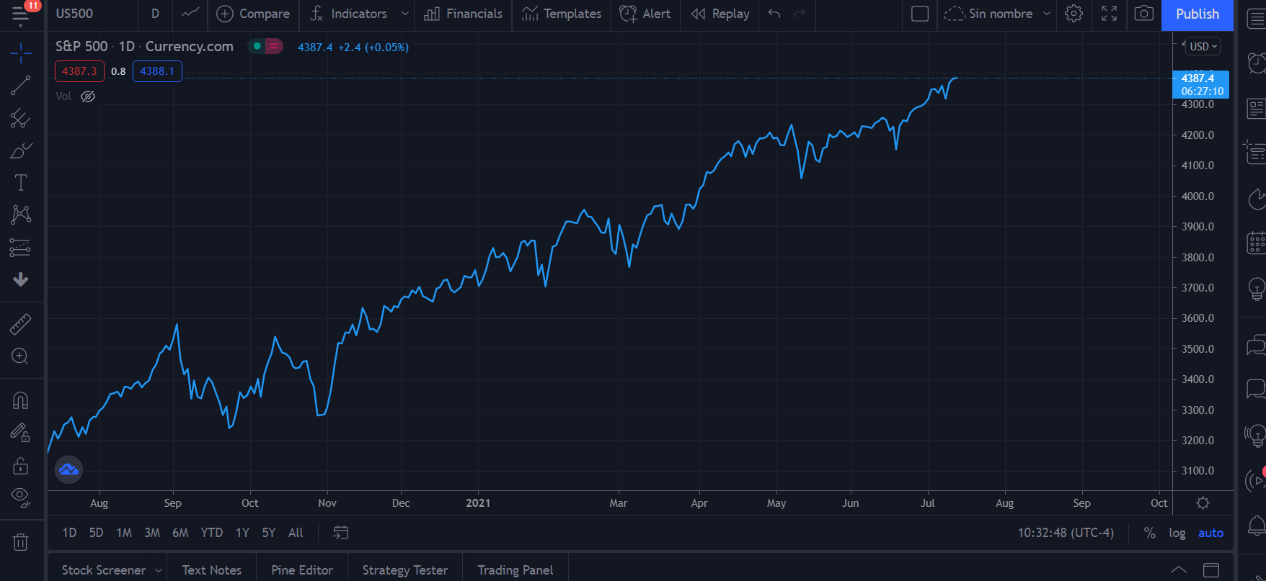Expand the Indicators favorites dropdown arrow
This screenshot has width=1266, height=581.
[405, 14]
